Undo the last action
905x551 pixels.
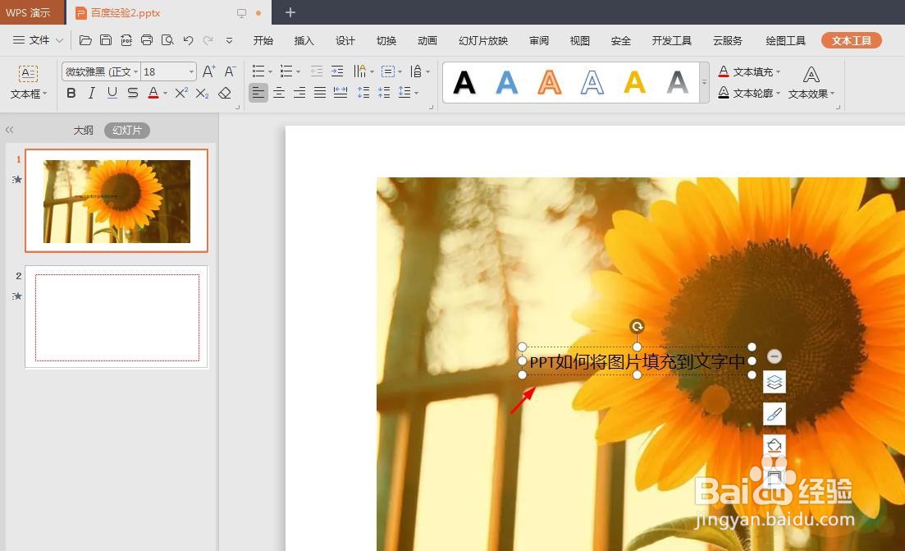188,40
